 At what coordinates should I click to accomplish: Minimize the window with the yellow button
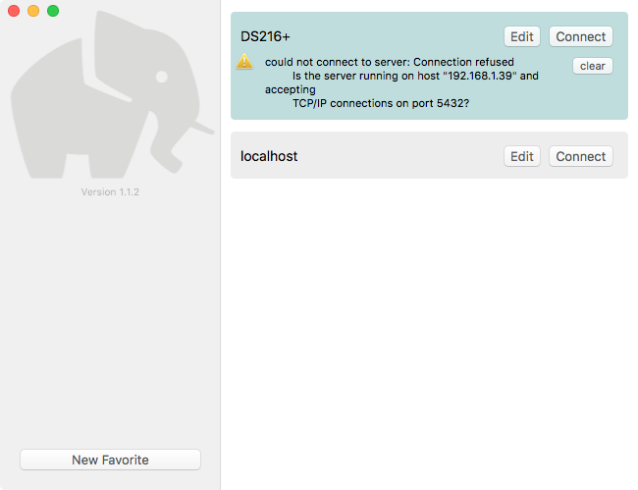coord(33,11)
